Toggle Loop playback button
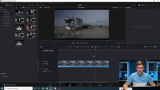The height and width of the screenshot is (90, 160). pyautogui.click(x=87, y=43)
